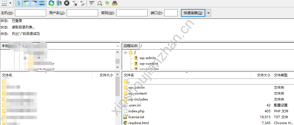Image resolution: width=294 pixels, height=125 pixels.
Task: Click the wp-admin unknown folder icon in tree
Action: pyautogui.click(x=136, y=58)
